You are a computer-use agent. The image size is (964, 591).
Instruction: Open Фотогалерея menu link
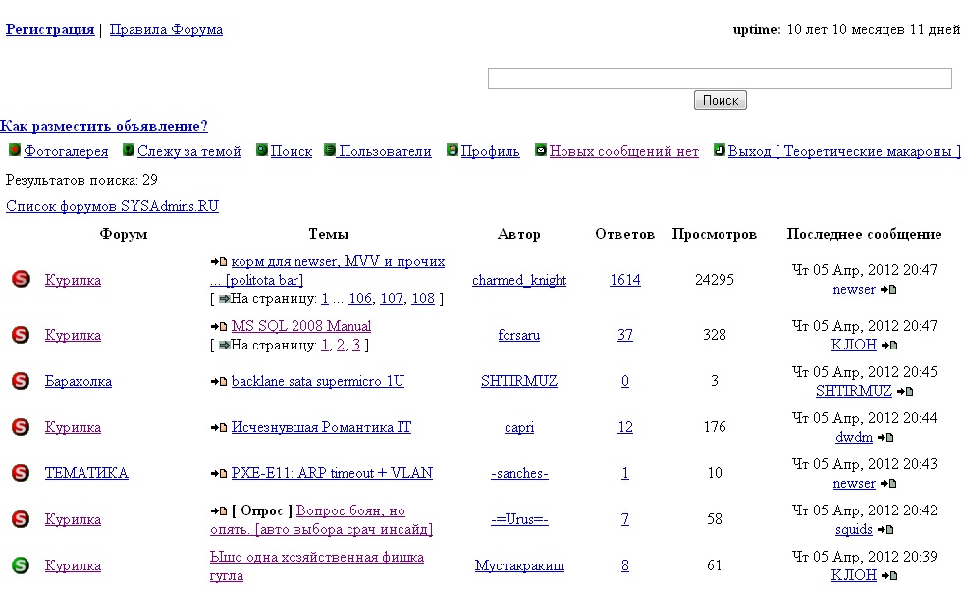66,151
